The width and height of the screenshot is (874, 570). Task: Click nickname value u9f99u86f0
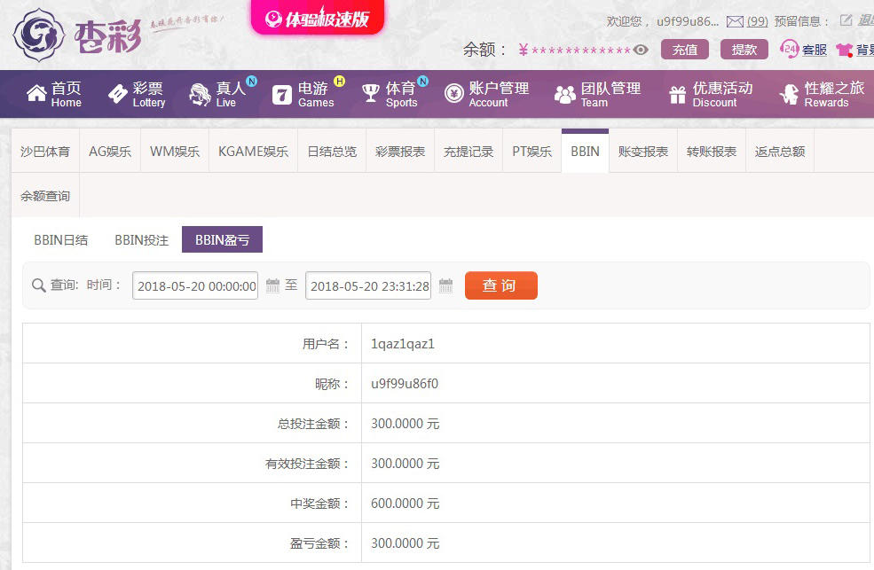tap(405, 384)
